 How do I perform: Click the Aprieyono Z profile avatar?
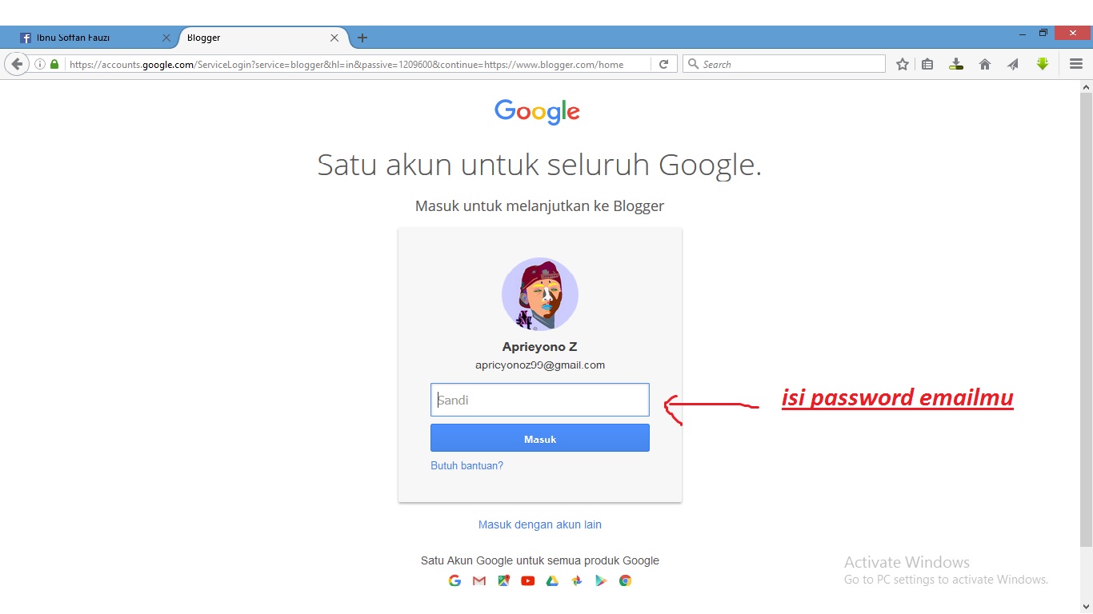point(540,294)
